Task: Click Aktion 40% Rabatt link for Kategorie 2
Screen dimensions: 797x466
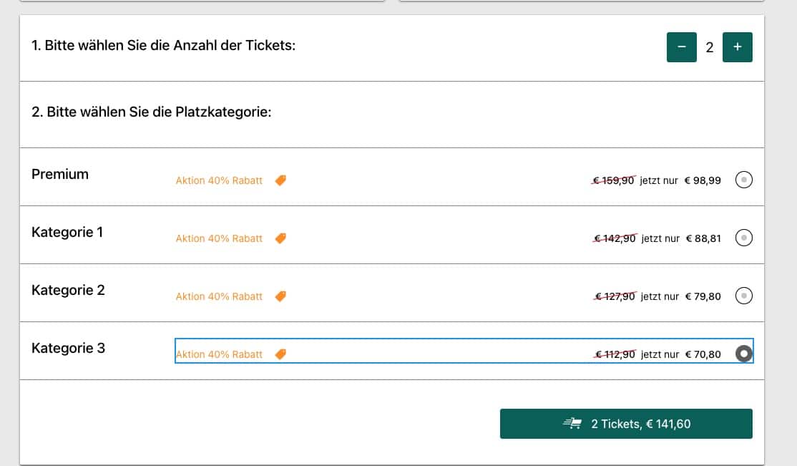Action: (219, 296)
